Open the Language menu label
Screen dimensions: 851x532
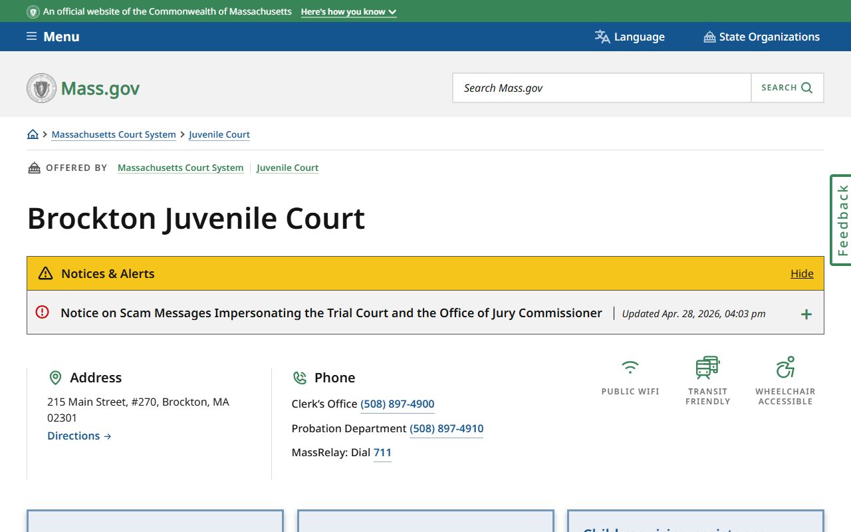640,37
